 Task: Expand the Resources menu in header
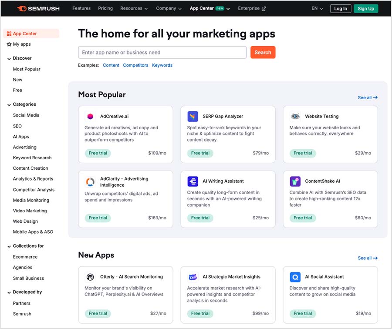click(x=134, y=9)
